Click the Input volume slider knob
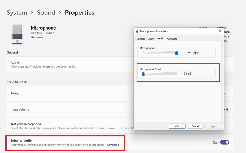 tap(227, 109)
